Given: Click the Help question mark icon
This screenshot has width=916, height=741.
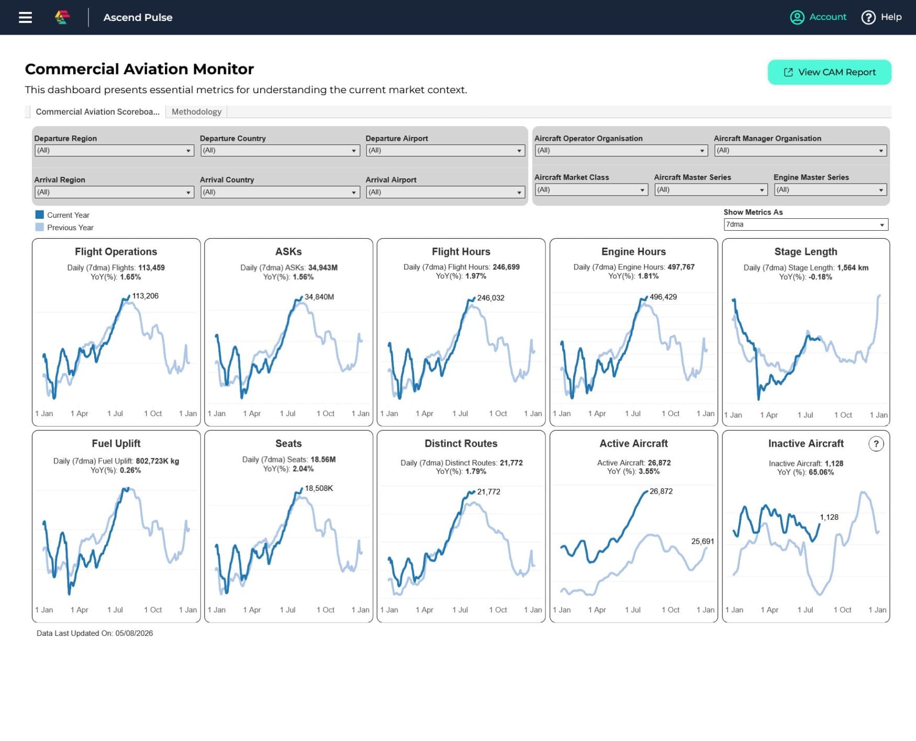Looking at the screenshot, I should [x=868, y=17].
